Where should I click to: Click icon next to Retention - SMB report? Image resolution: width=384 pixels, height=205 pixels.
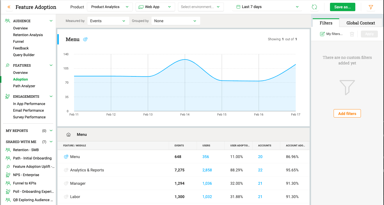coord(8,150)
